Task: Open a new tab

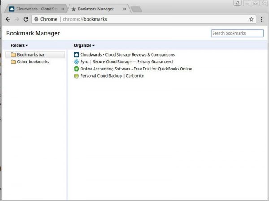Action: (136, 9)
